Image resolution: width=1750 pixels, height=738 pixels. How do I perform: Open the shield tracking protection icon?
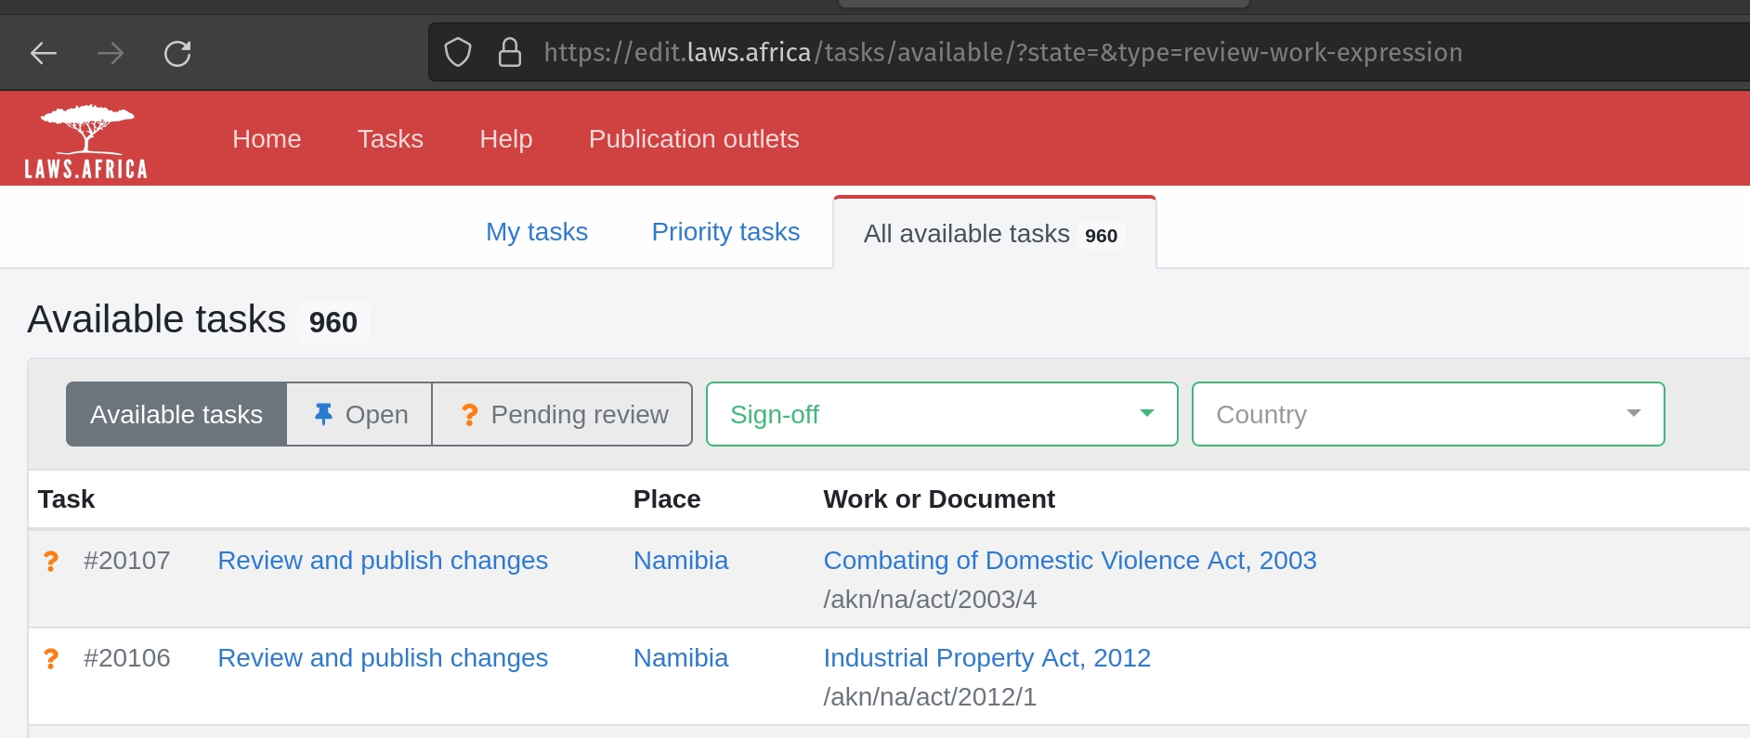(458, 53)
